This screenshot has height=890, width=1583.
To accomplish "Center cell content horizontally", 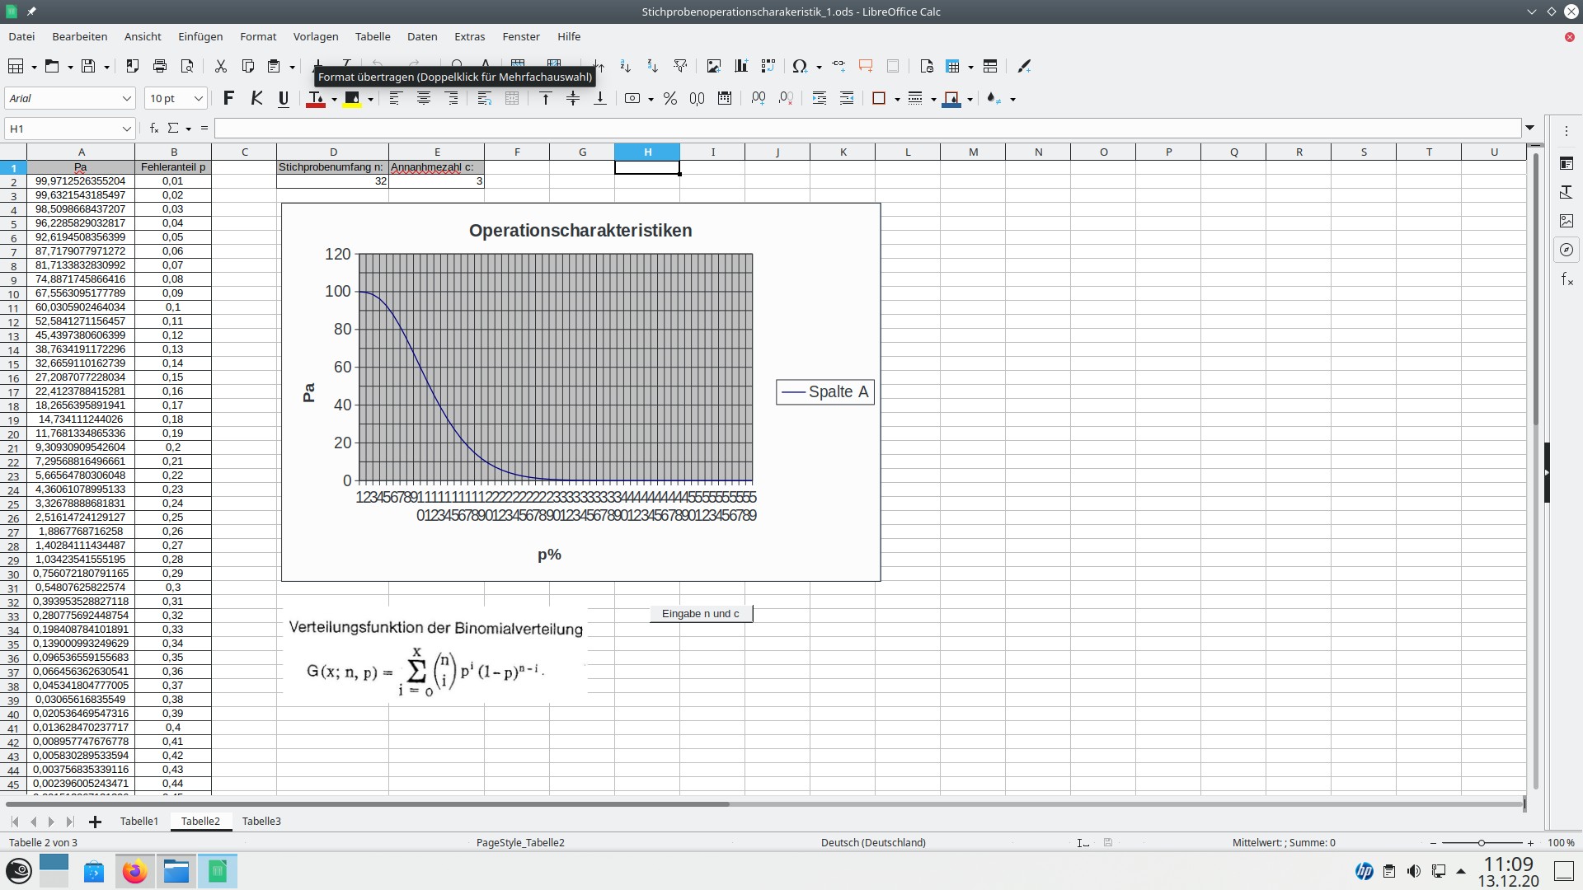I will tap(424, 99).
